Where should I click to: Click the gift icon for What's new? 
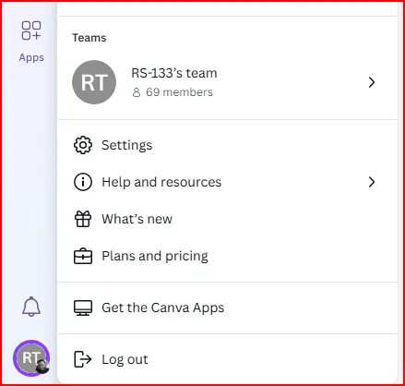point(83,219)
